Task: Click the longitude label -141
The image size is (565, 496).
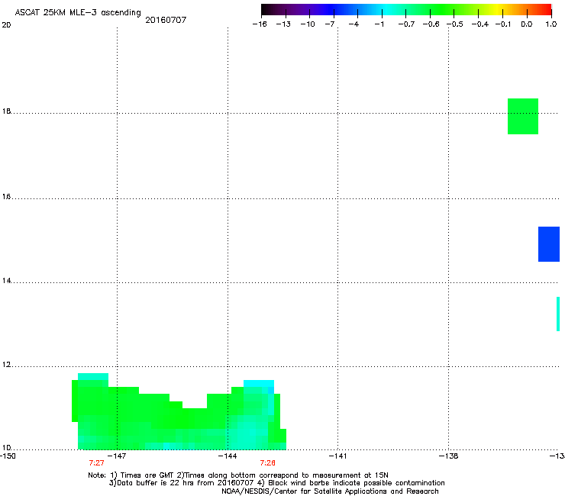Action: coord(338,456)
